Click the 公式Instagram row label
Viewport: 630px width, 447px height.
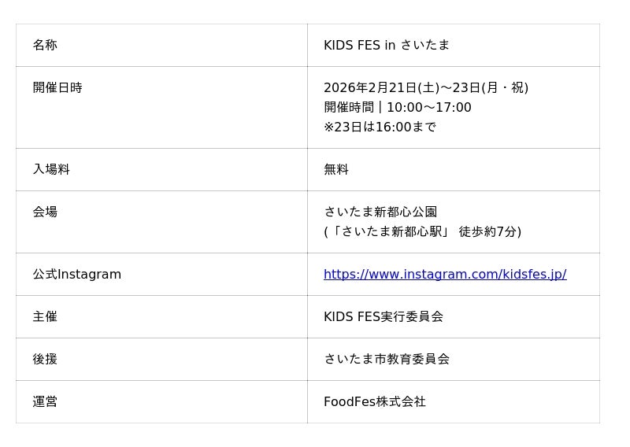[x=77, y=275]
